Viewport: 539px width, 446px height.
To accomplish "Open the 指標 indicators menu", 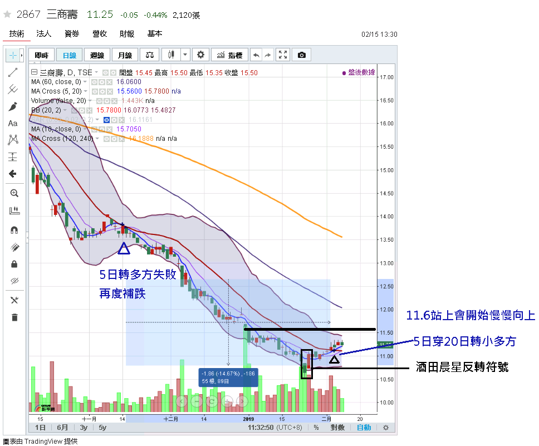I will pos(229,55).
